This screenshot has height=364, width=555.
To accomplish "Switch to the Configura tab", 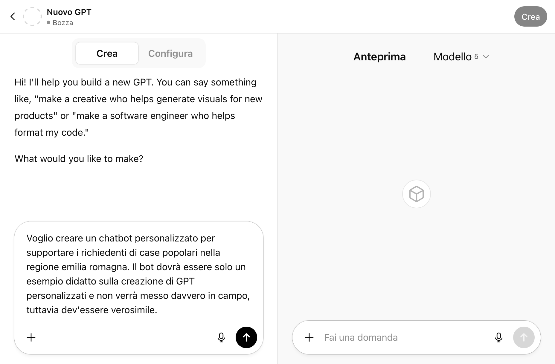I will pos(170,53).
